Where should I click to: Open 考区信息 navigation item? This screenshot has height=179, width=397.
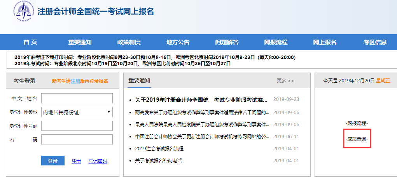point(375,42)
